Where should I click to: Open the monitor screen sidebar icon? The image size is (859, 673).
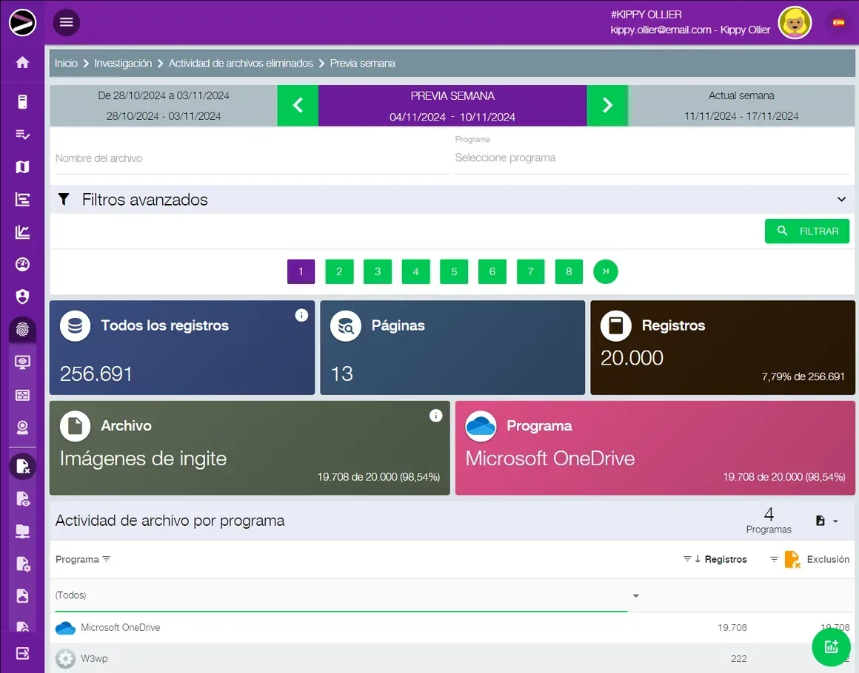(22, 362)
